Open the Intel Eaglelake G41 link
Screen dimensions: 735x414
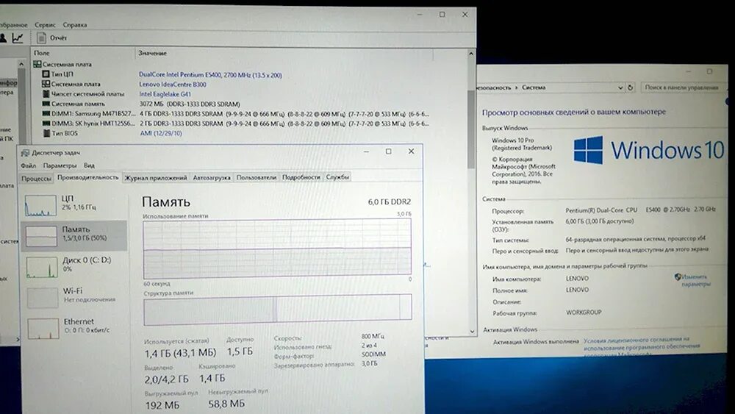(x=165, y=94)
